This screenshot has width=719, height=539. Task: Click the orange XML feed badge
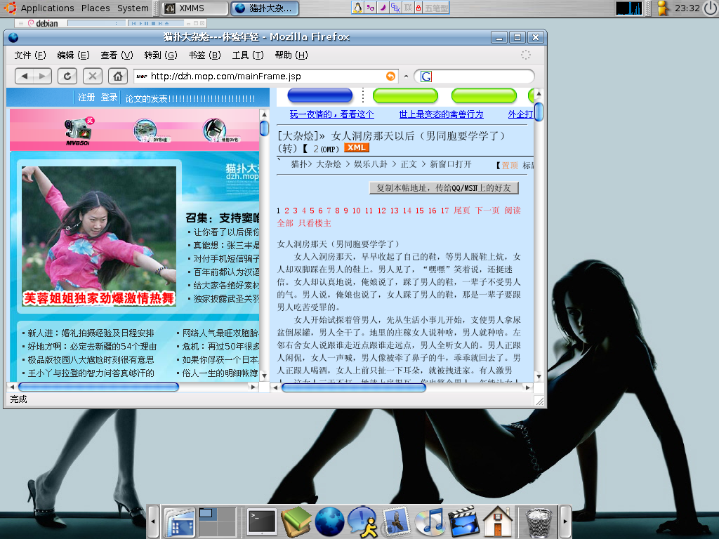356,147
